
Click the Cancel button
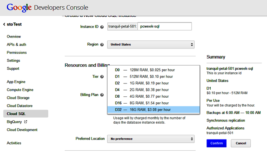pyautogui.click(x=241, y=143)
